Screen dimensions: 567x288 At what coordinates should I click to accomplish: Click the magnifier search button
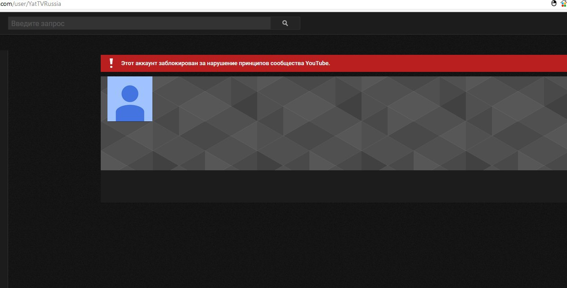click(285, 23)
